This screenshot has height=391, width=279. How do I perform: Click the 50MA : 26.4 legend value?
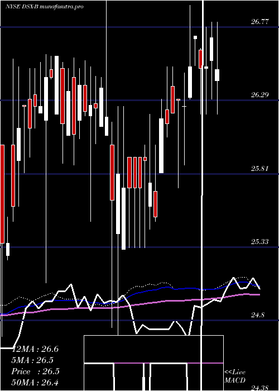[x=35, y=383]
